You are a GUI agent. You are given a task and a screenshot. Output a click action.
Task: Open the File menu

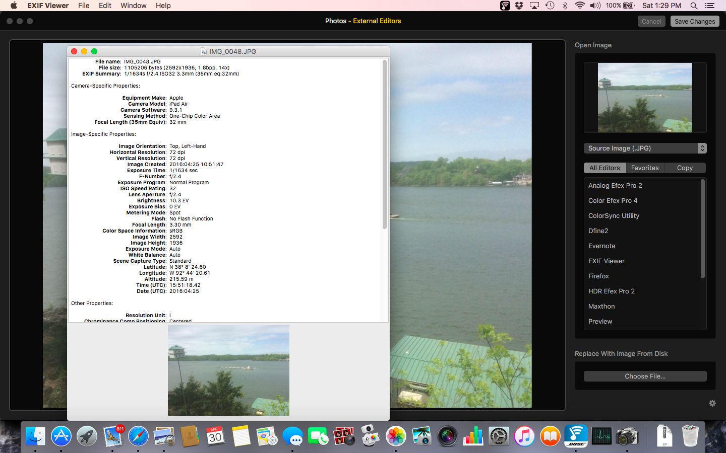click(x=84, y=6)
